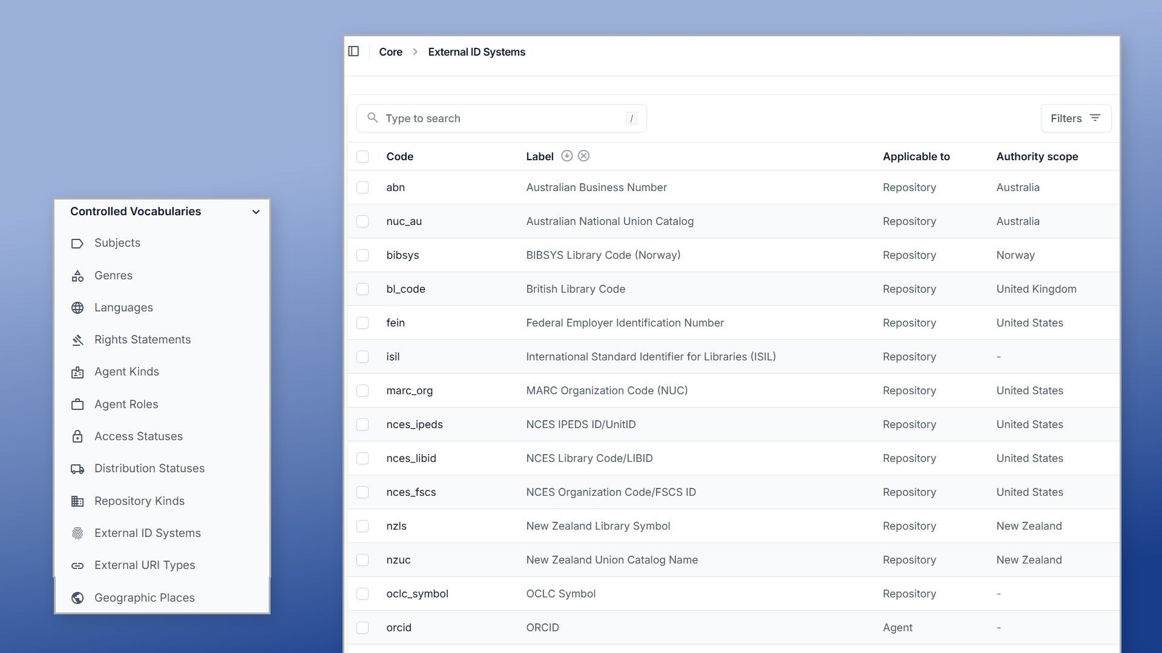1162x653 pixels.
Task: Focus the Type to search field
Action: pos(501,119)
